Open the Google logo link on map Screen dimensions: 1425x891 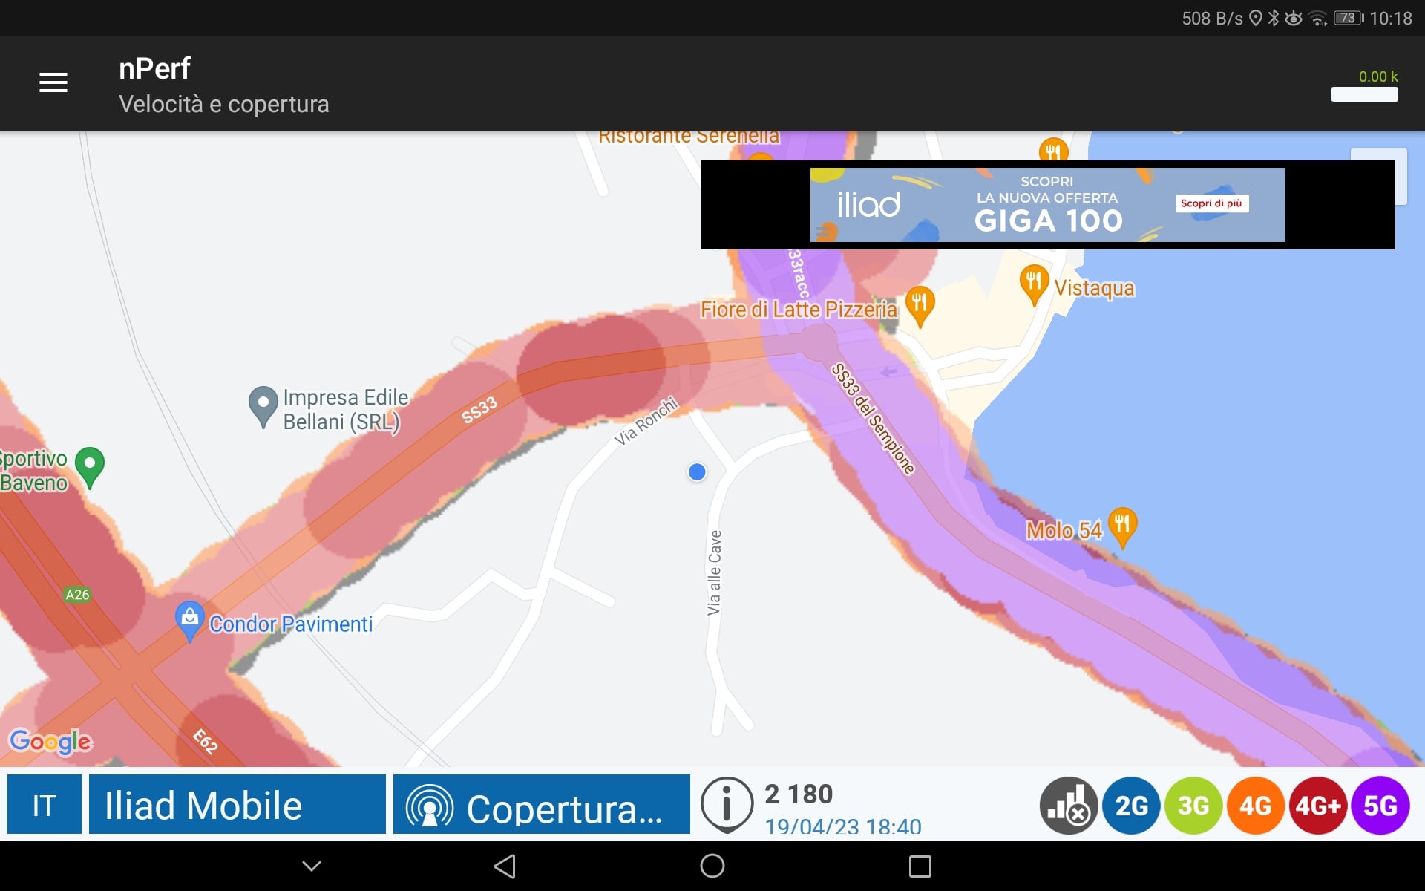click(50, 741)
